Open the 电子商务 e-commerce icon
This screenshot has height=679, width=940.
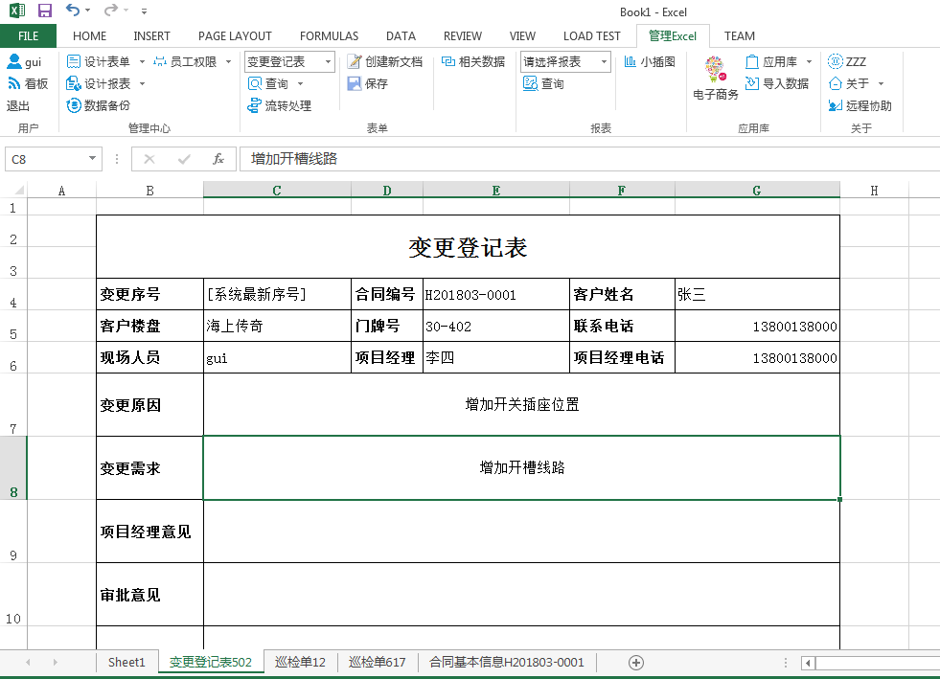pos(715,78)
